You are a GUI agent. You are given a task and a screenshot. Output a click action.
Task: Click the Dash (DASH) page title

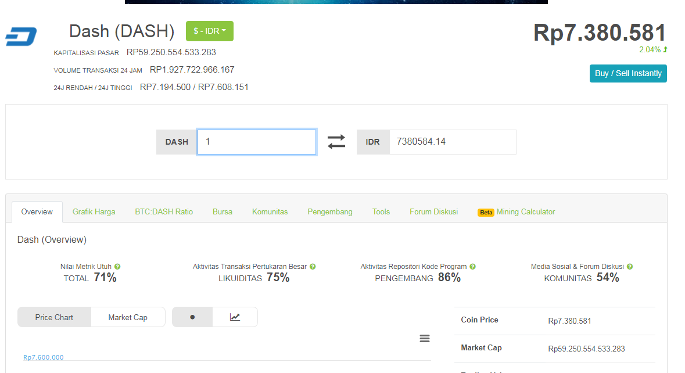(x=122, y=31)
